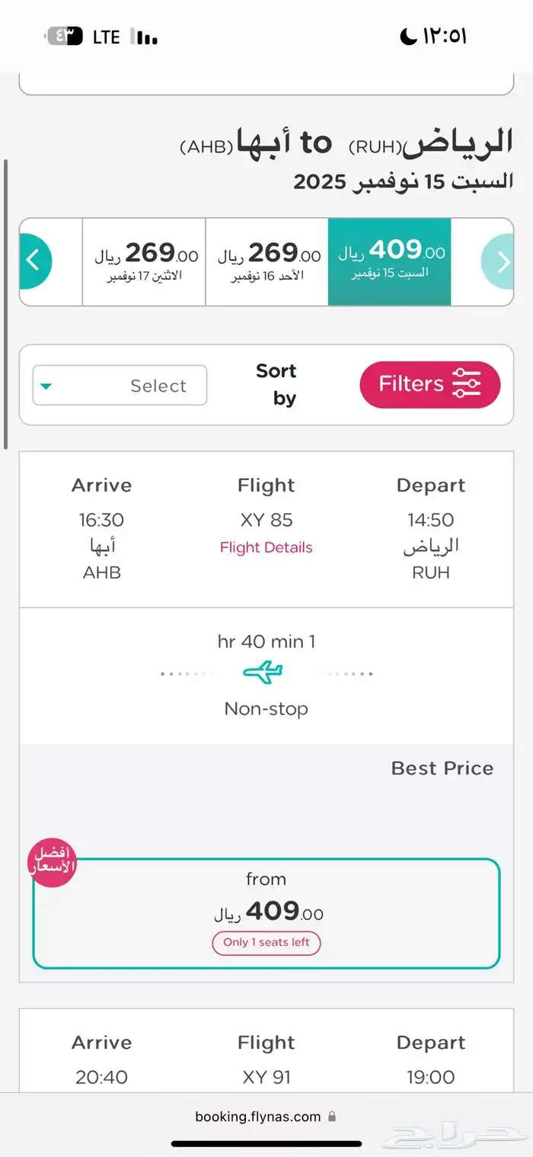Click the airplane icon on XY 85
Screen dimensions: 533x1157
[263, 672]
